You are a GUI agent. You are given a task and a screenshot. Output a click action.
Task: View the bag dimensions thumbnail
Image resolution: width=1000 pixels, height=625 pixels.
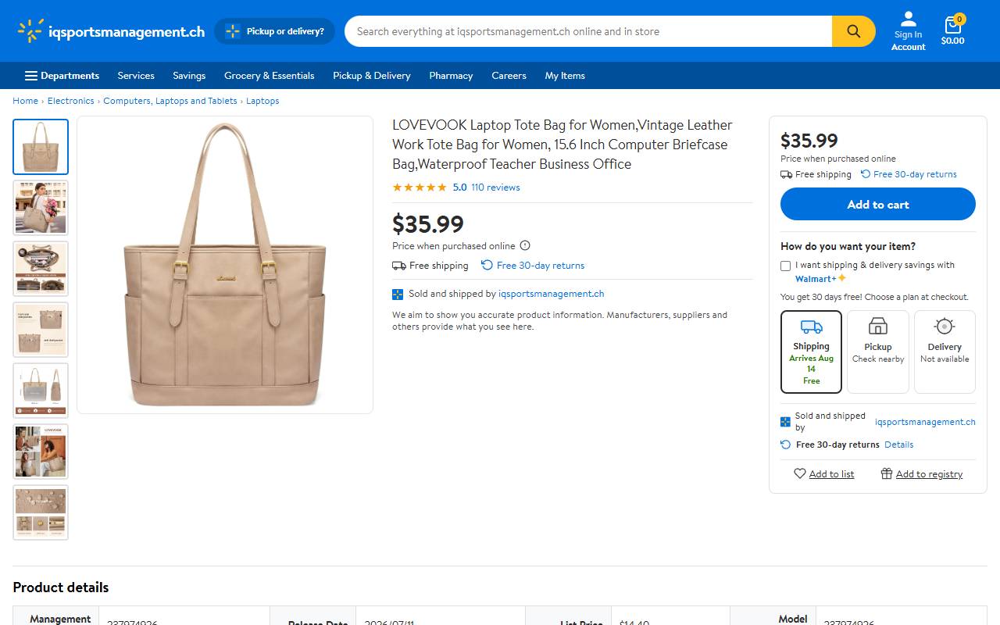[x=41, y=391]
